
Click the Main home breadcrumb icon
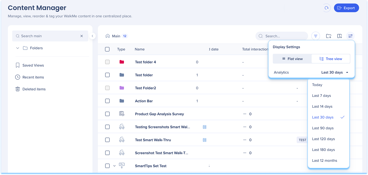click(x=108, y=36)
